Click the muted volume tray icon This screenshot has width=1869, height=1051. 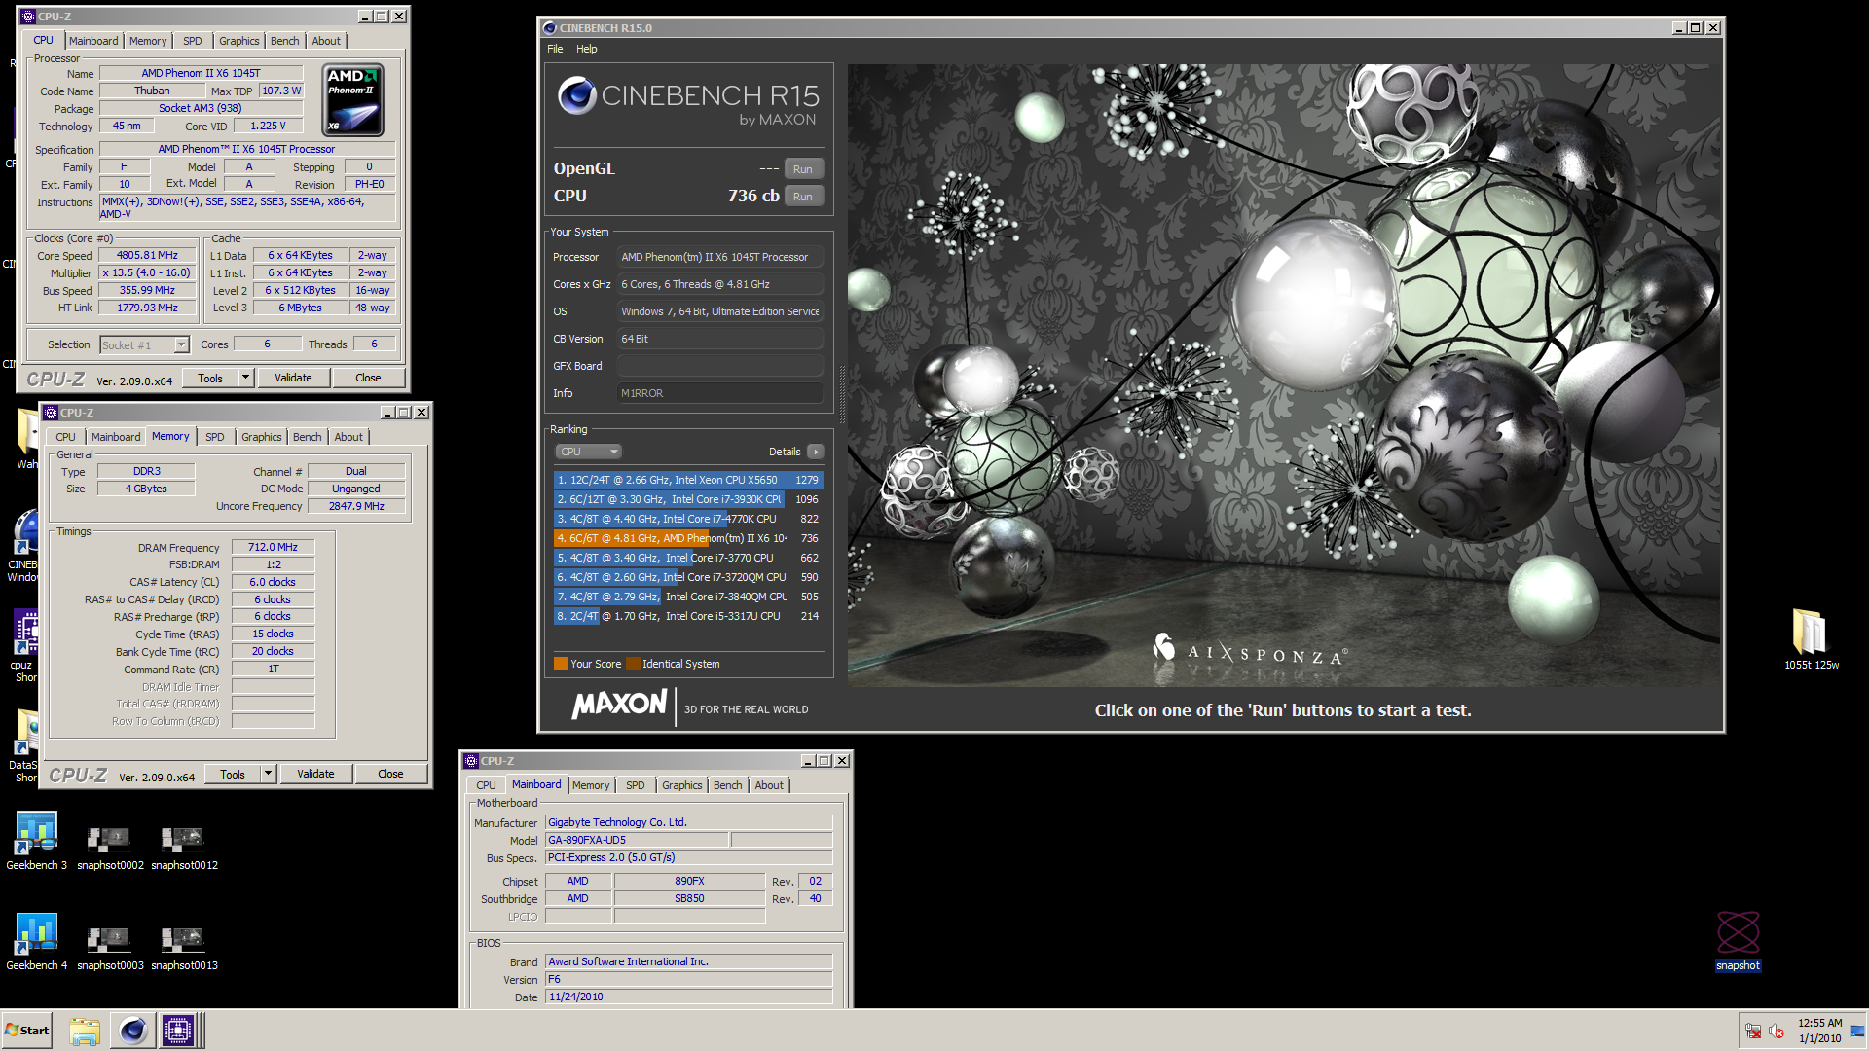pos(1777,1031)
